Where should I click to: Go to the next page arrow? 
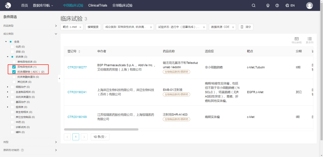[84, 137]
